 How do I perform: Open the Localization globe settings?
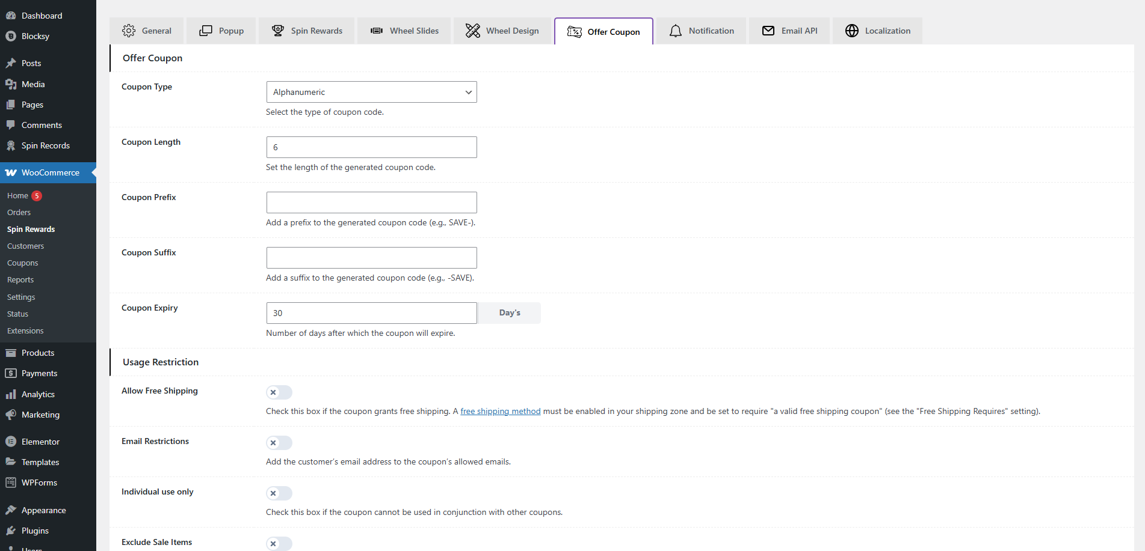pos(852,30)
